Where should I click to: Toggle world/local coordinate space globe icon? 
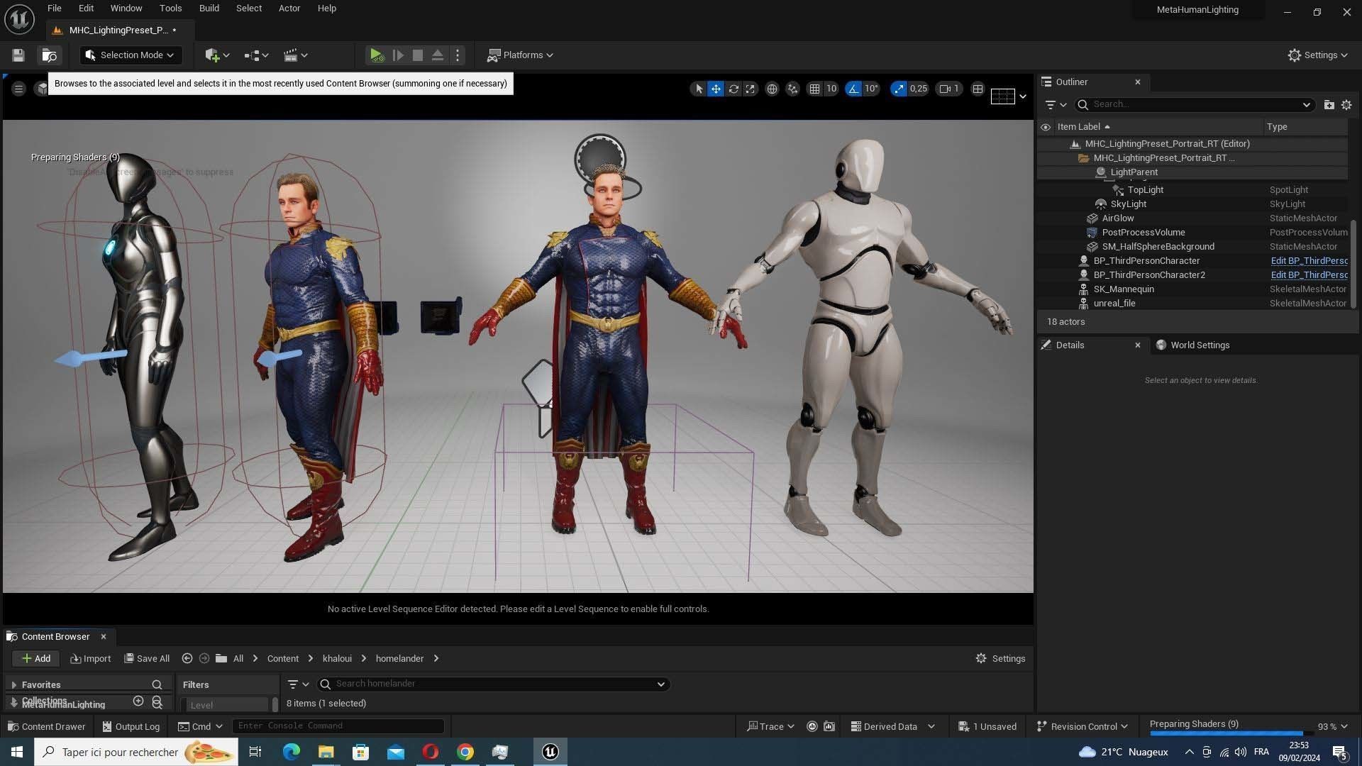pyautogui.click(x=772, y=89)
